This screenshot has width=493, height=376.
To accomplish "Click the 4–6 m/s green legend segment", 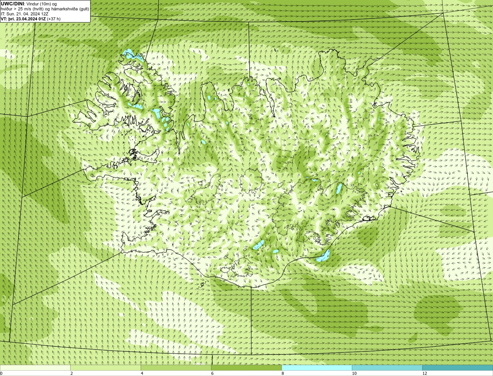I will [176, 368].
